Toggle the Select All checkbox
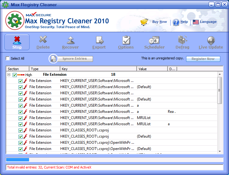Viewport: 229px width, 175px height. point(8,58)
